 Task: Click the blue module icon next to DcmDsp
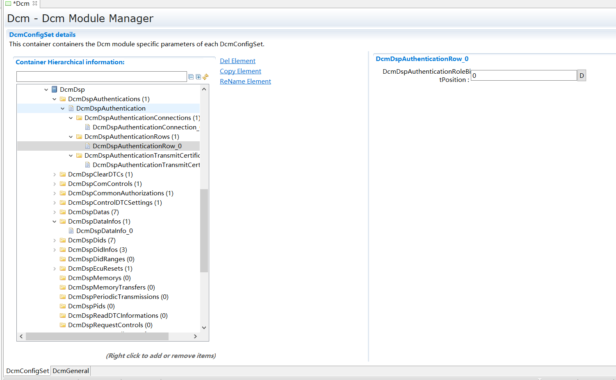click(x=55, y=89)
